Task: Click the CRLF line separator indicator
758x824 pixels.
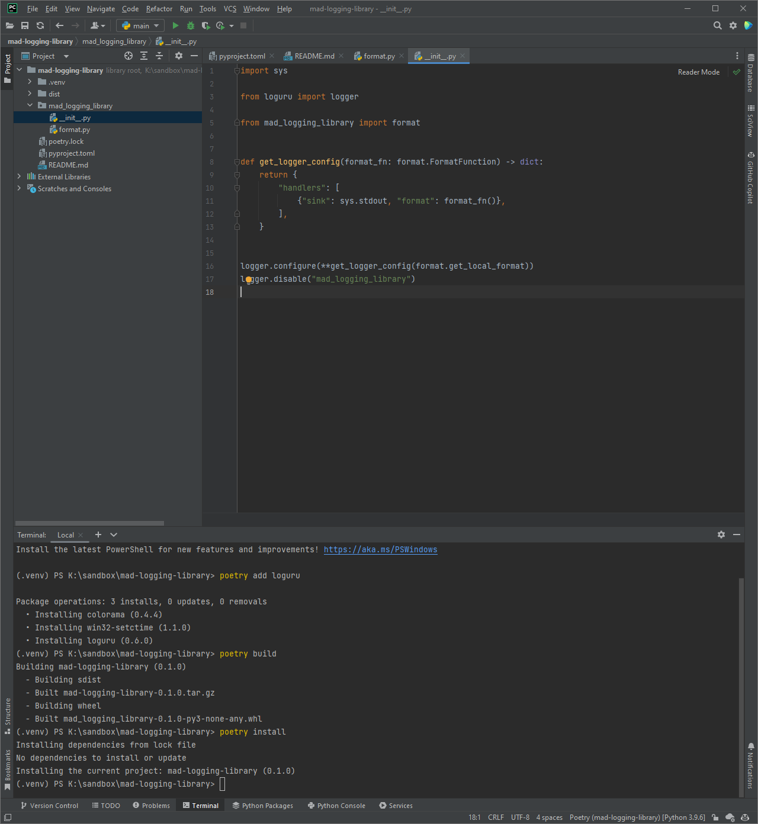Action: coord(496,817)
